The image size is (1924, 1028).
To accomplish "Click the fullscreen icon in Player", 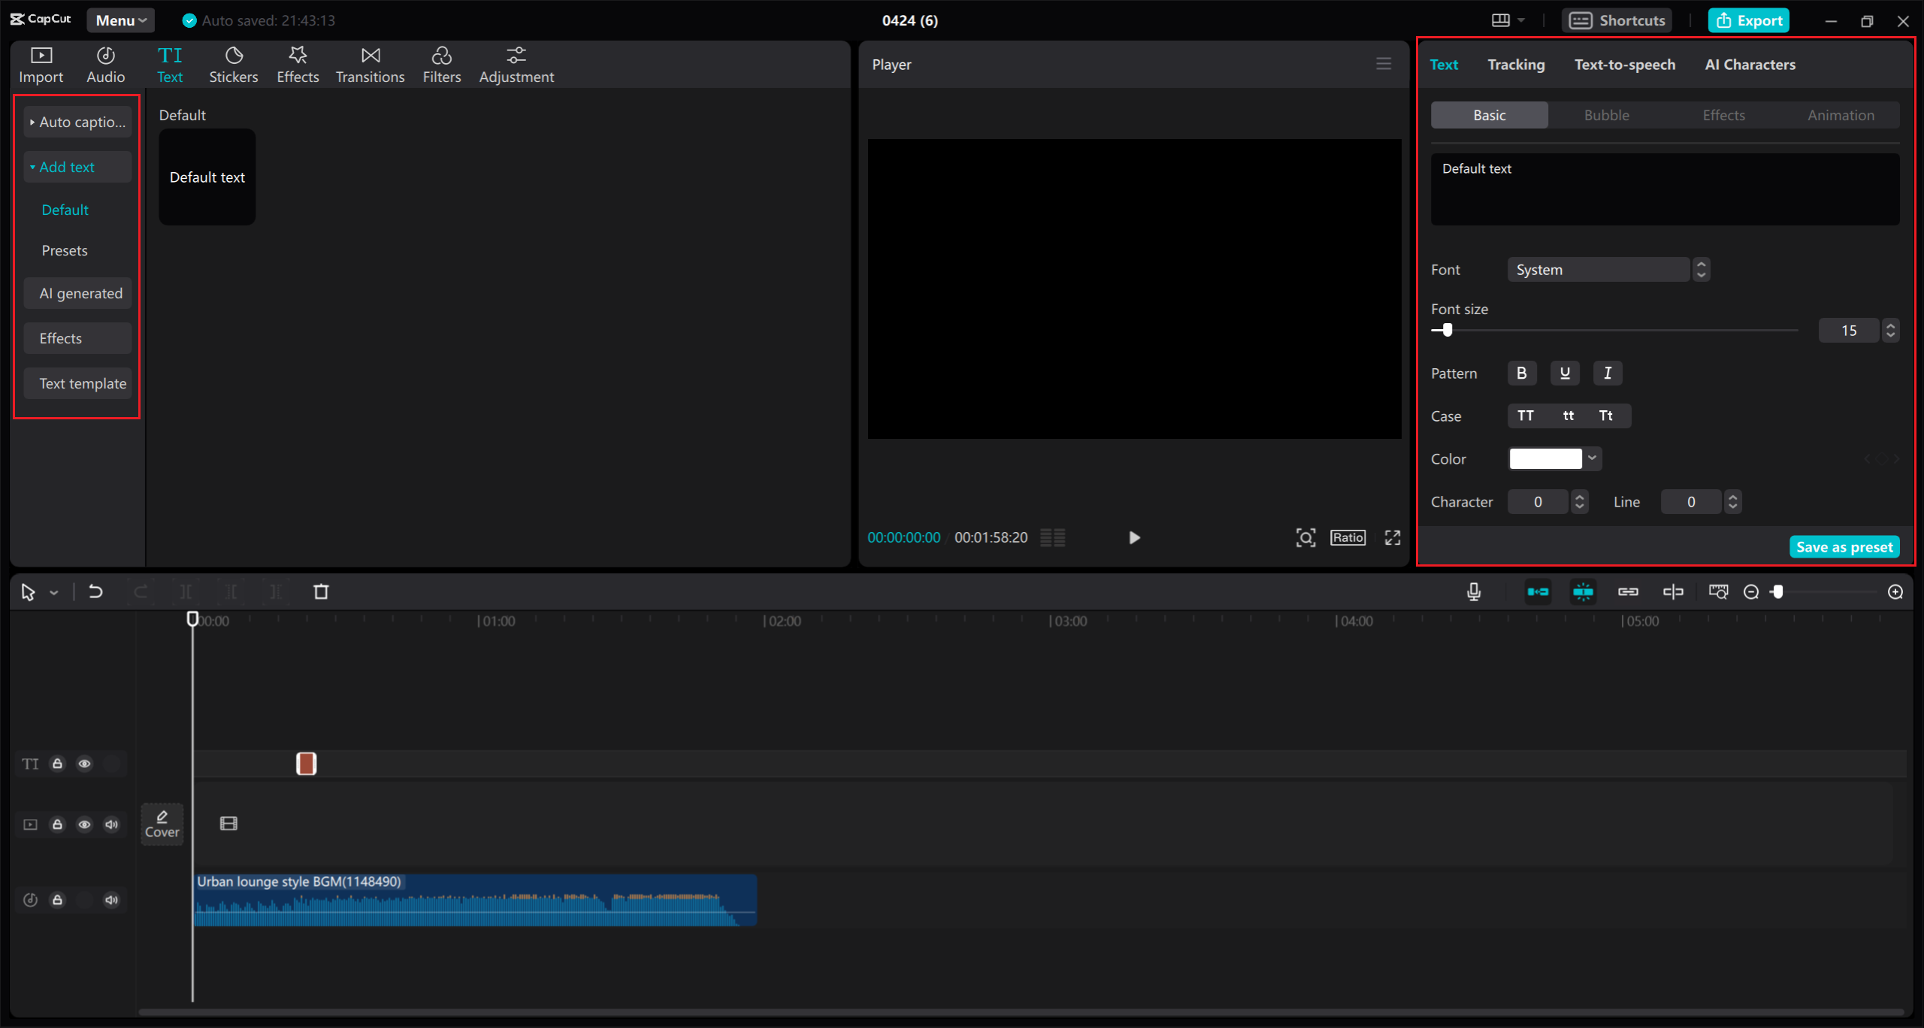I will pyautogui.click(x=1393, y=537).
